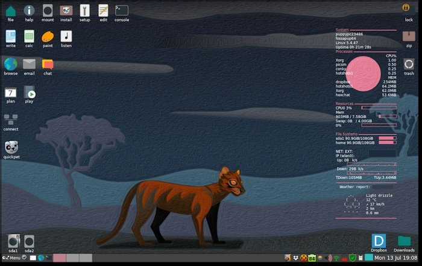
Task: Open the quickpet icon
Action: (x=11, y=147)
